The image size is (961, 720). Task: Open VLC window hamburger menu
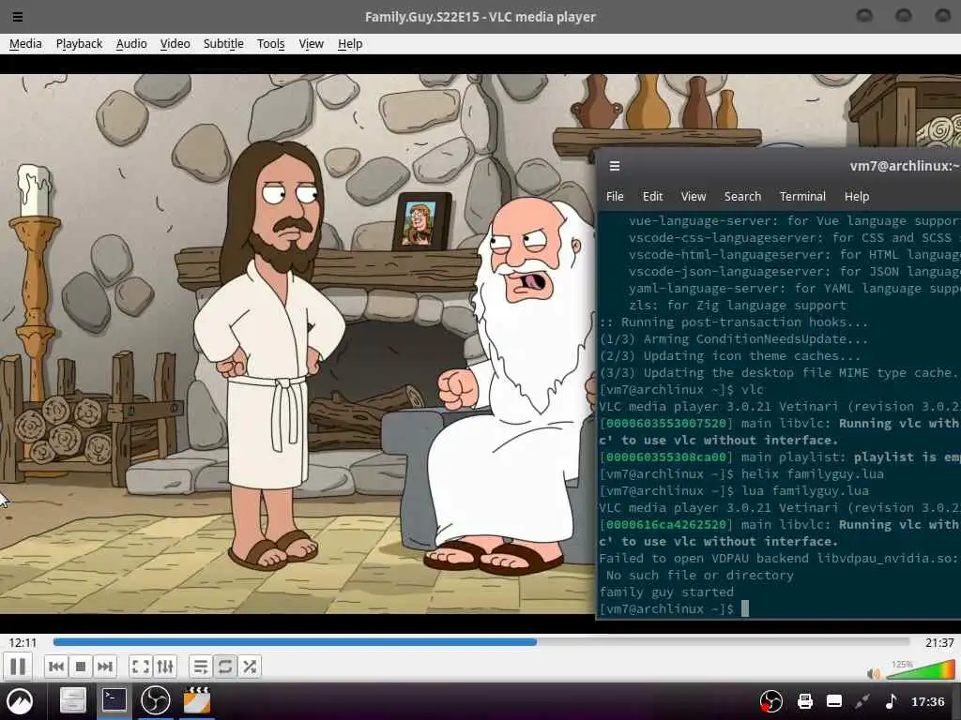(18, 17)
